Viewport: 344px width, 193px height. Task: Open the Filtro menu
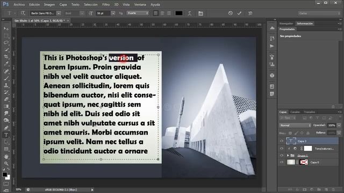[106, 4]
